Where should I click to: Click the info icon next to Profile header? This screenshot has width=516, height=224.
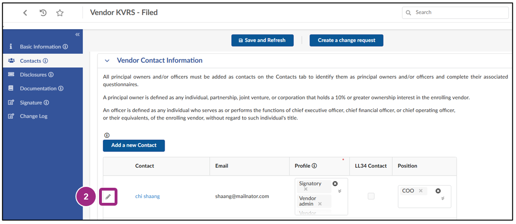click(314, 166)
